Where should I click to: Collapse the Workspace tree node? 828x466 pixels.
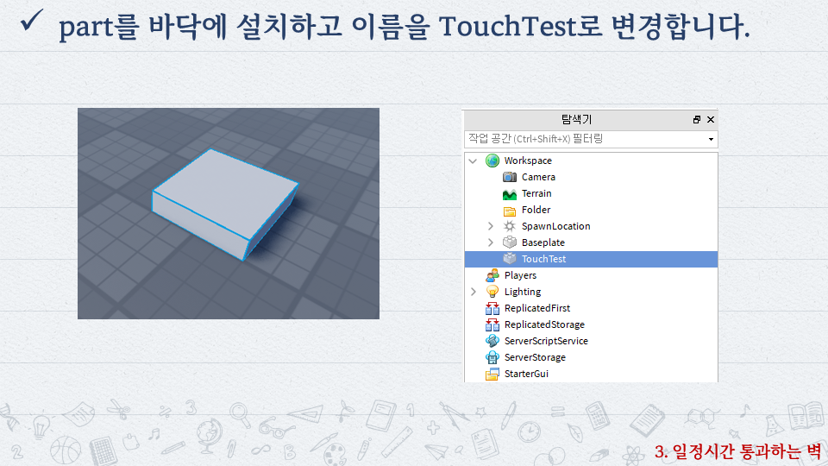coord(473,161)
